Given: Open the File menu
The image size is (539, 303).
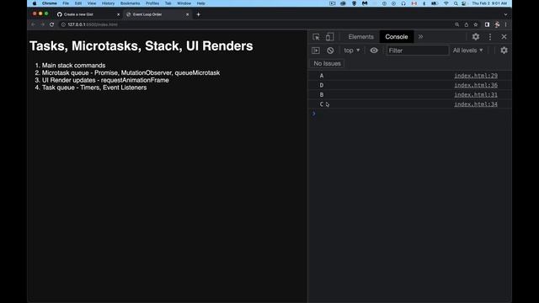Looking at the screenshot, I should click(66, 3).
